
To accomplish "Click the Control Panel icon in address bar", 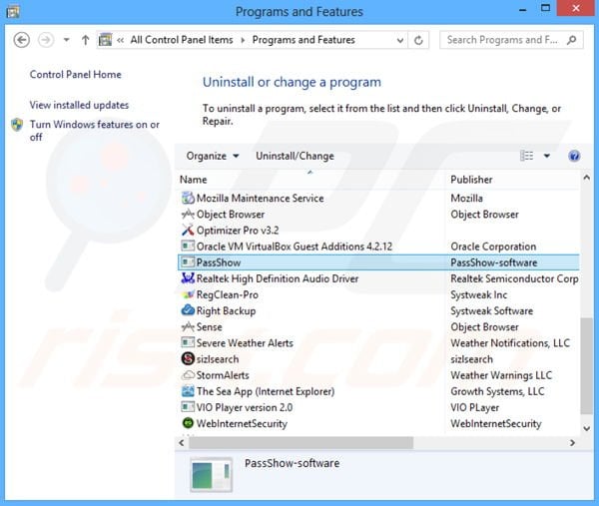I will (x=106, y=40).
